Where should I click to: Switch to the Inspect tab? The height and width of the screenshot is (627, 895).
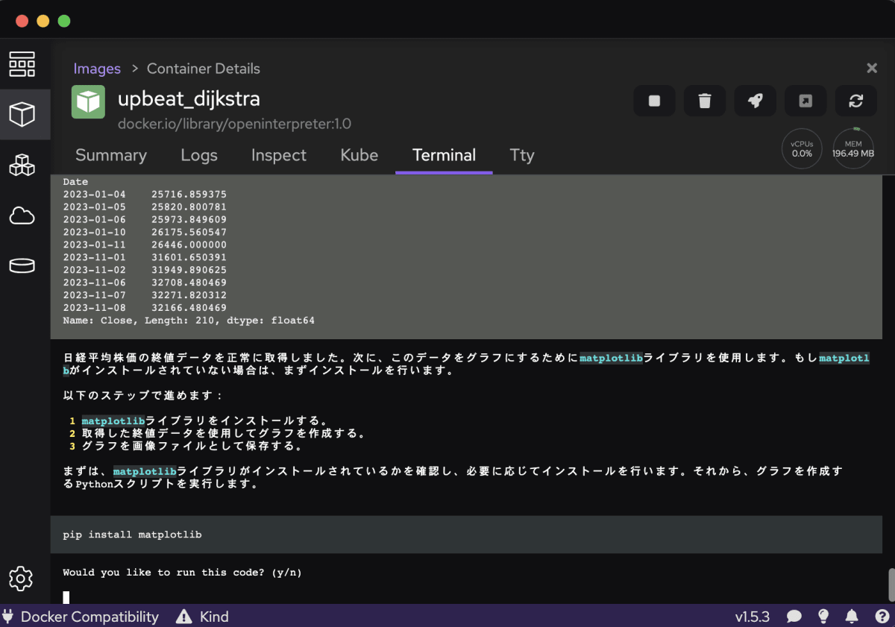click(x=279, y=155)
